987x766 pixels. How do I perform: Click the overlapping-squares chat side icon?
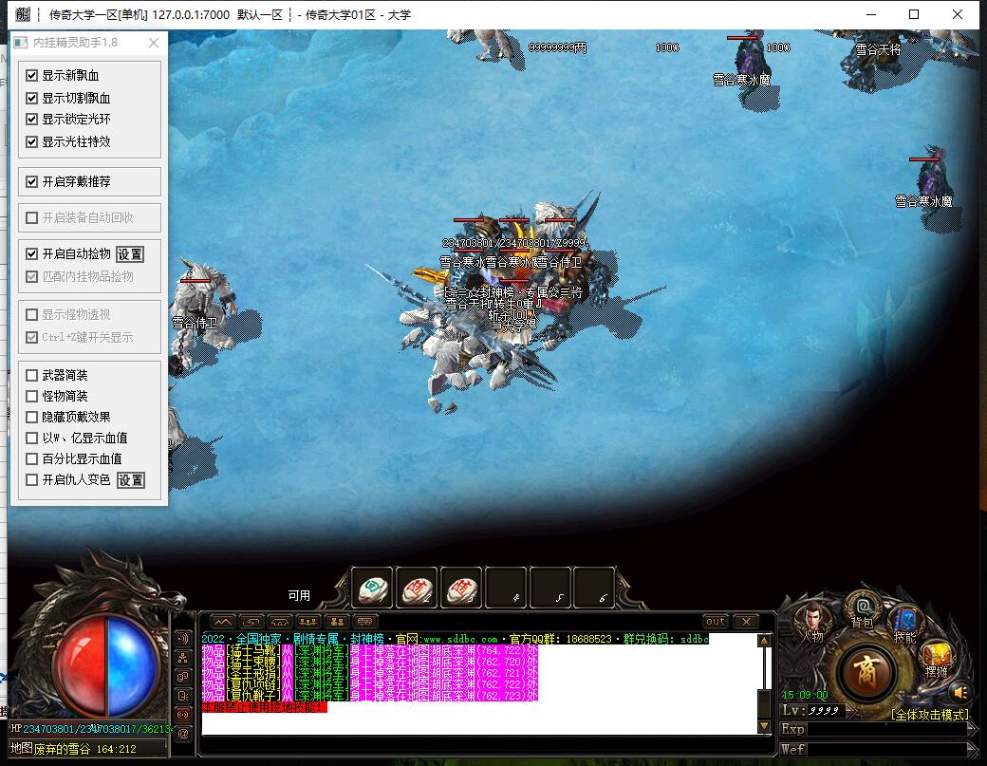point(182,678)
